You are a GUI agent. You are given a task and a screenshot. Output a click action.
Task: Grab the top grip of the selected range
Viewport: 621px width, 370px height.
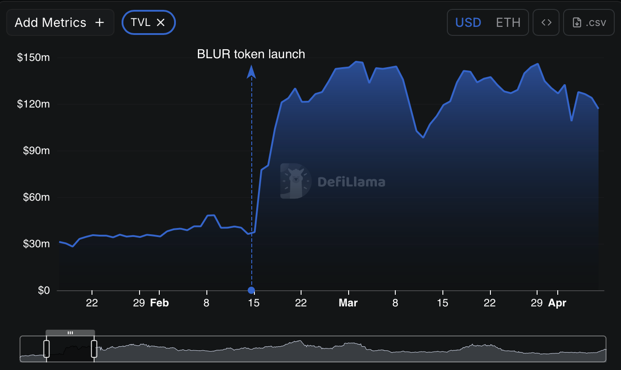point(70,333)
